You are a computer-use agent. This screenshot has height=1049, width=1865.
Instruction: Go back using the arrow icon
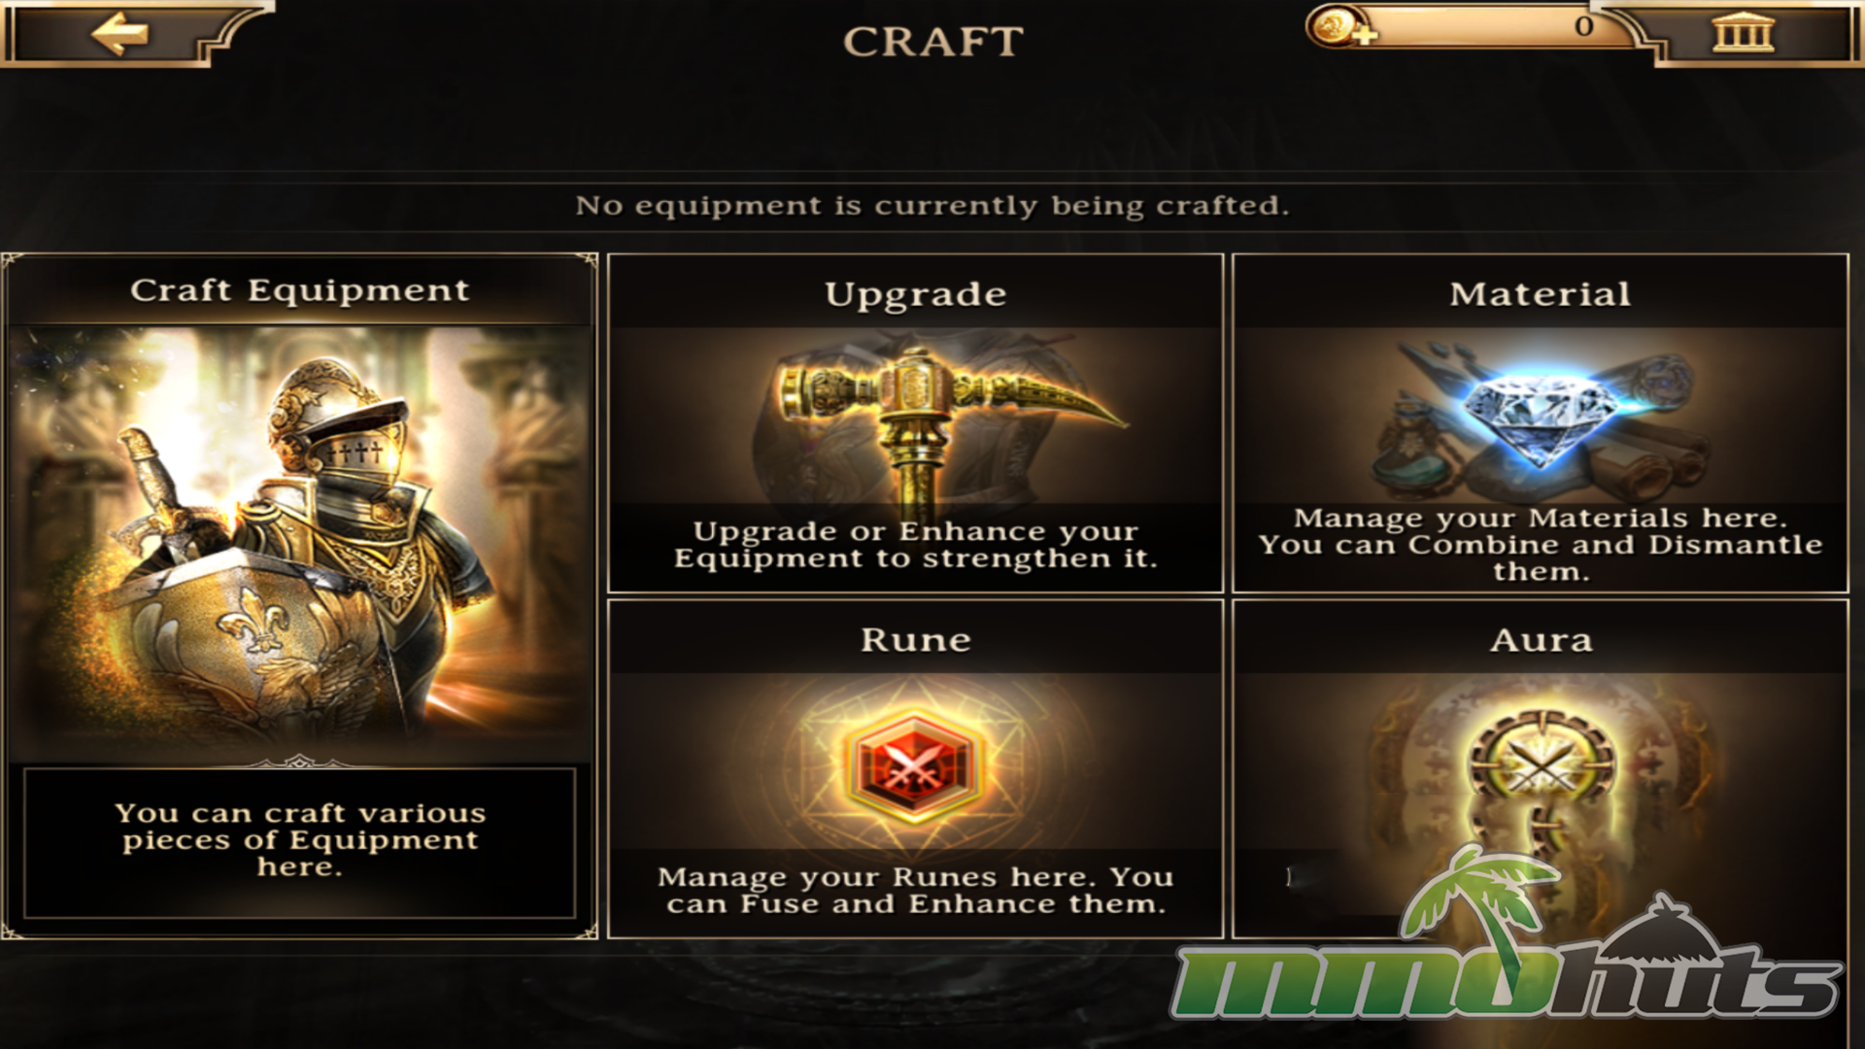click(x=119, y=34)
